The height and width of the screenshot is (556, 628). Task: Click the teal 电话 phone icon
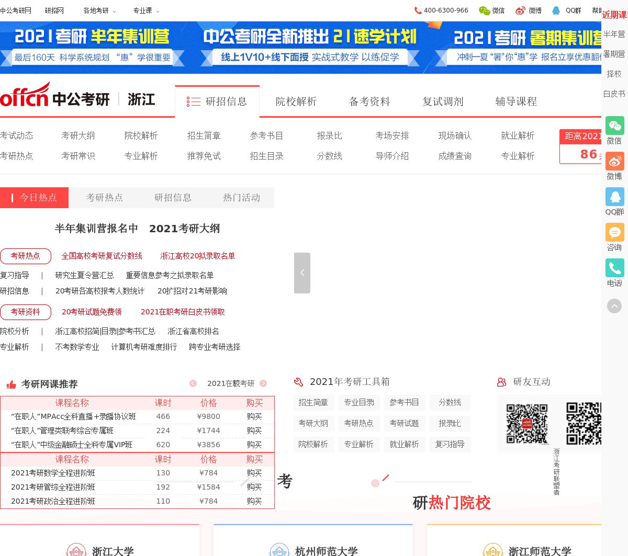pyautogui.click(x=614, y=268)
